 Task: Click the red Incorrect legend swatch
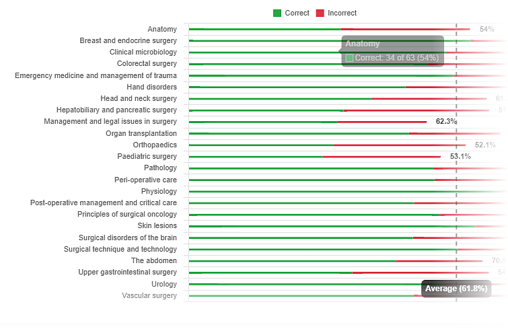pyautogui.click(x=320, y=13)
